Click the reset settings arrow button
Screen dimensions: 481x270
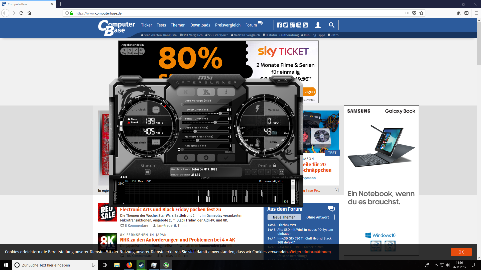(x=206, y=158)
